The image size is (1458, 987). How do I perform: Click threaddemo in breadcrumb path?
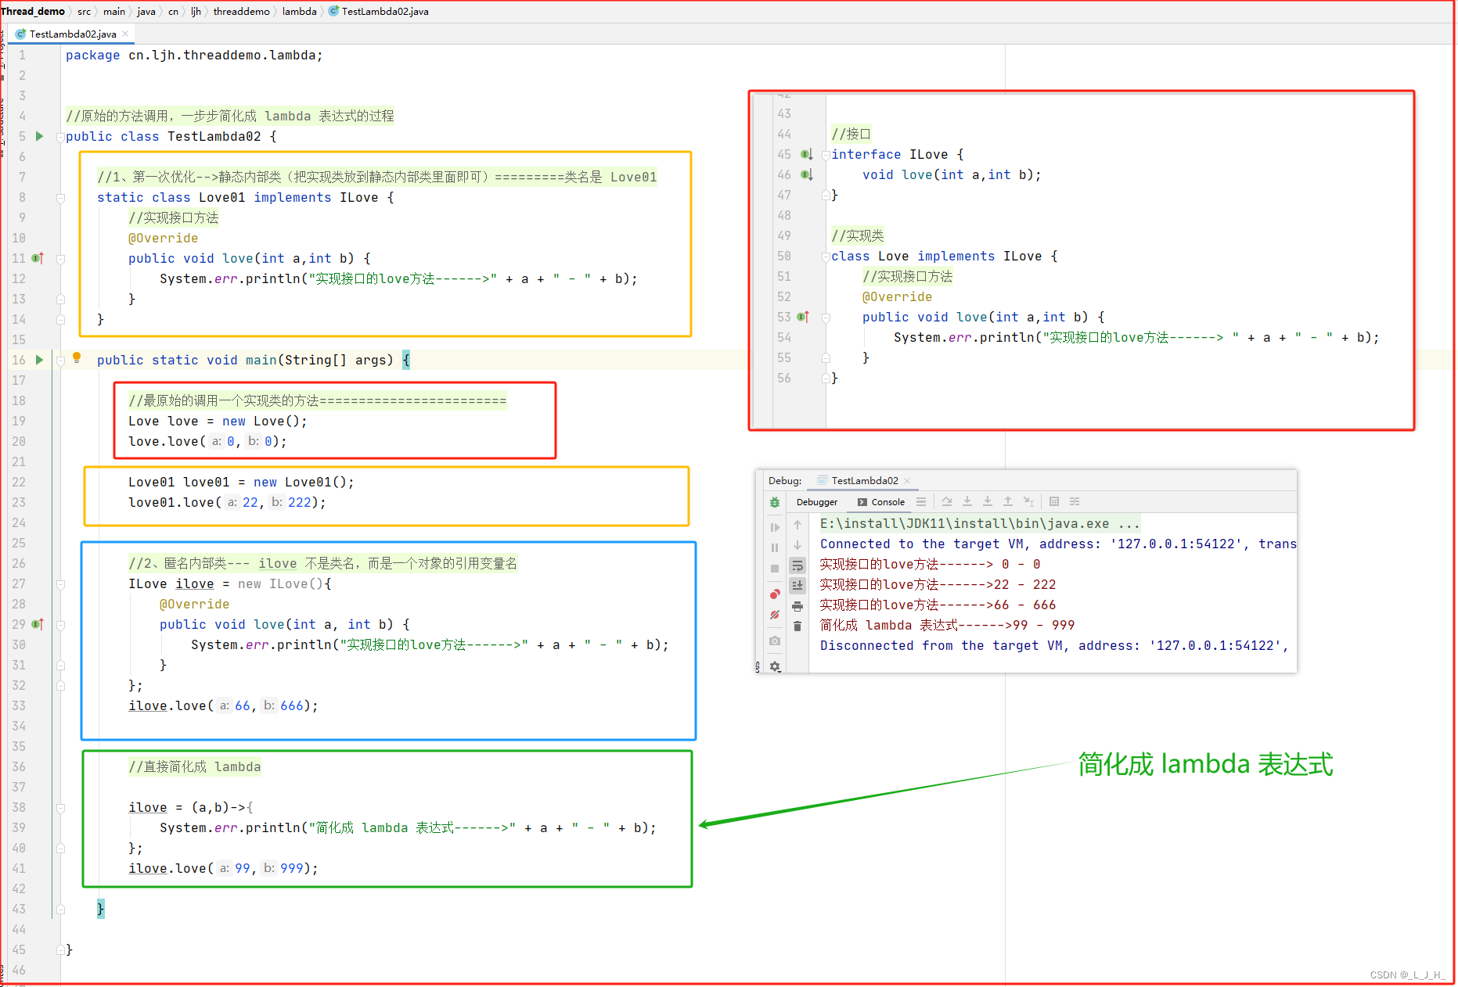[241, 11]
